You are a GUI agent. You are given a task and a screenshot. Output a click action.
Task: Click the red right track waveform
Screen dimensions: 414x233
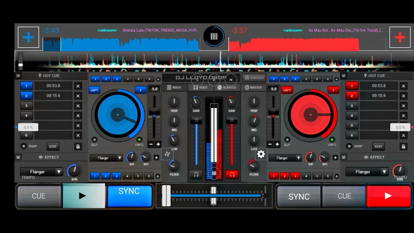(294, 44)
